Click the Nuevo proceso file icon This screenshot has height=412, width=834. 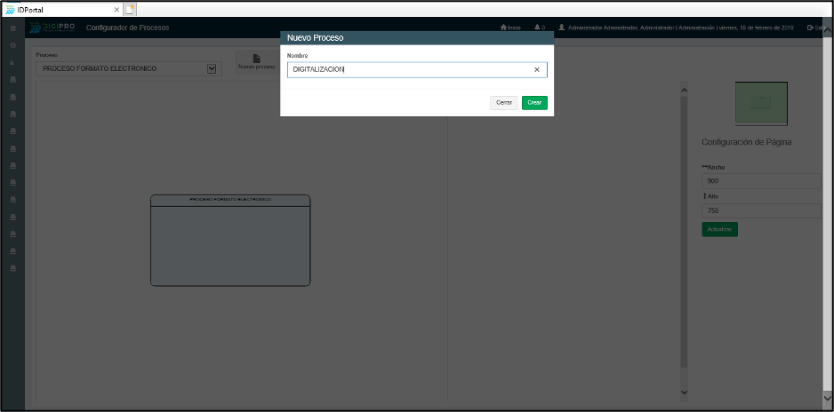tap(257, 59)
